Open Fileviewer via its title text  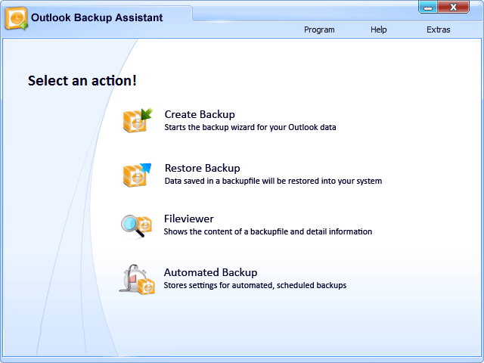click(188, 219)
